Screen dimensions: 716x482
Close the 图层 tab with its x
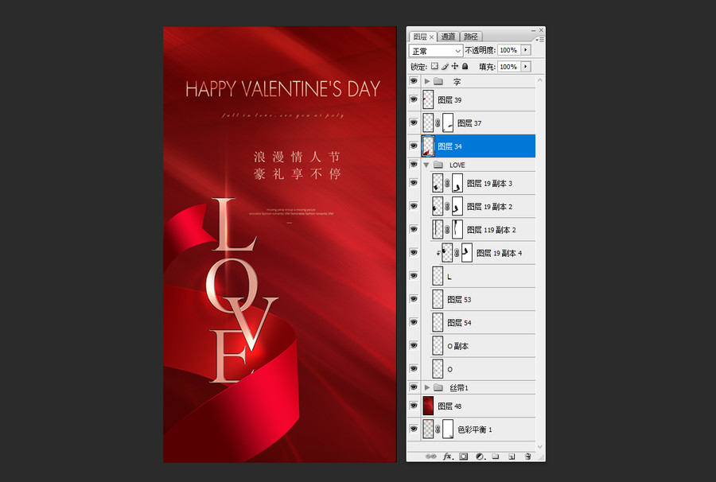point(431,37)
